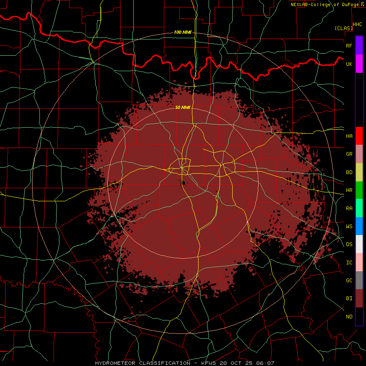The height and width of the screenshot is (366, 366).
Task: Click the RF legend label
Action: [349, 46]
